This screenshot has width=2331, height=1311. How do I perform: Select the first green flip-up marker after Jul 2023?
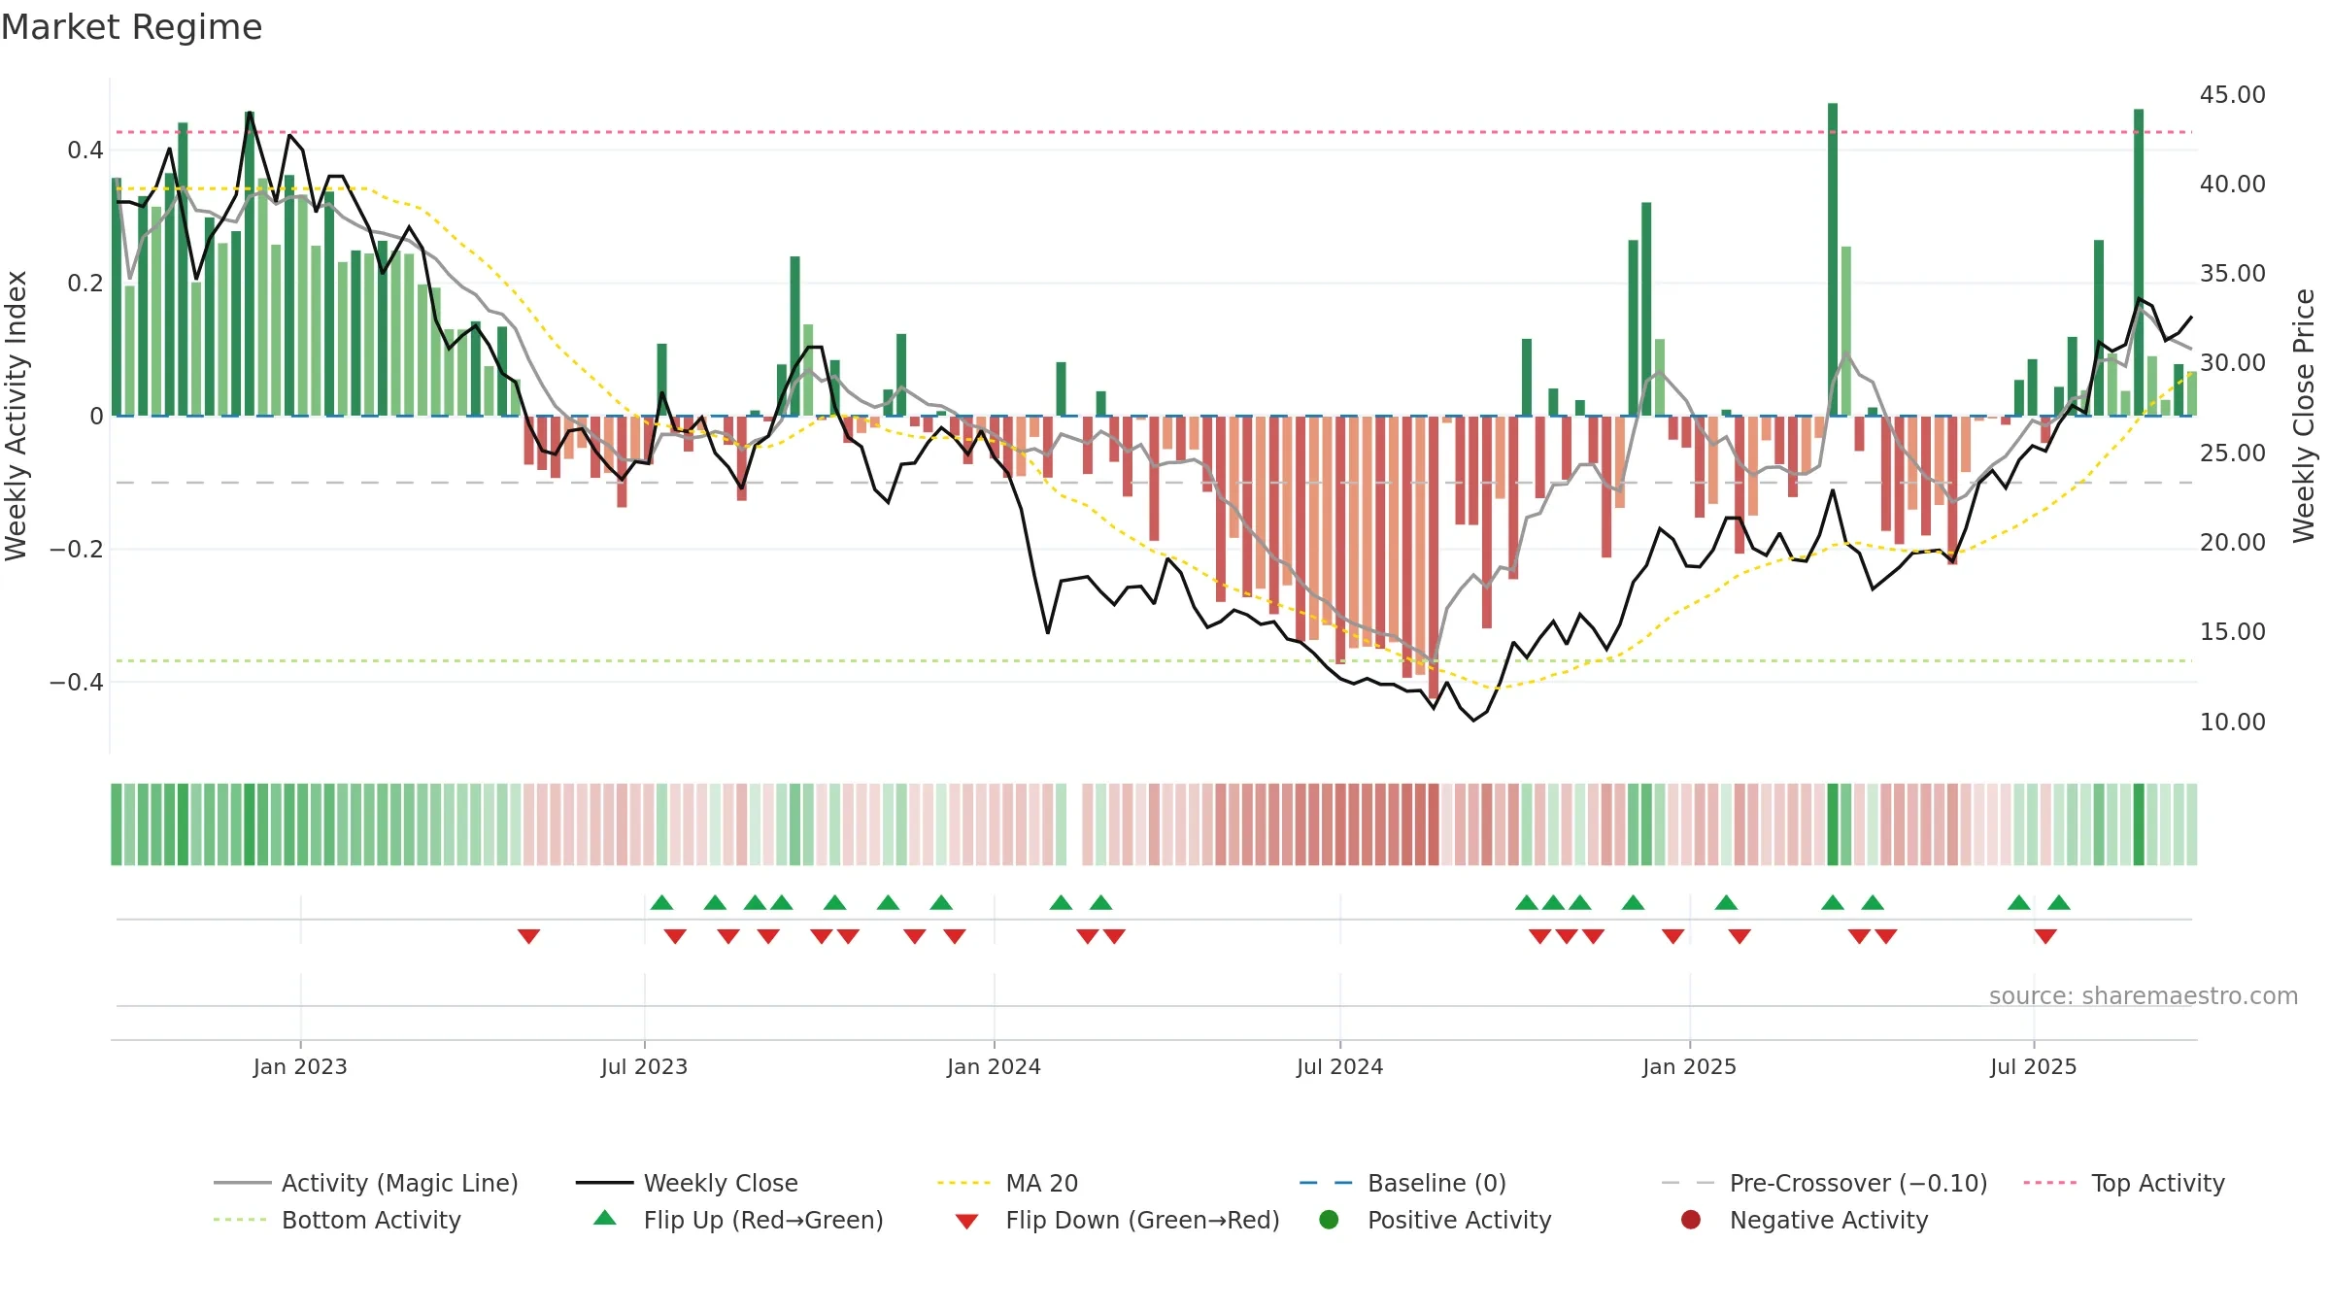pos(661,902)
